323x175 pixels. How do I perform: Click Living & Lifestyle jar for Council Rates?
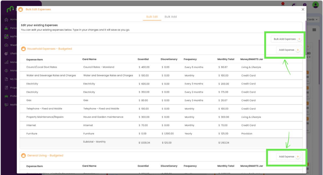[x=251, y=67]
